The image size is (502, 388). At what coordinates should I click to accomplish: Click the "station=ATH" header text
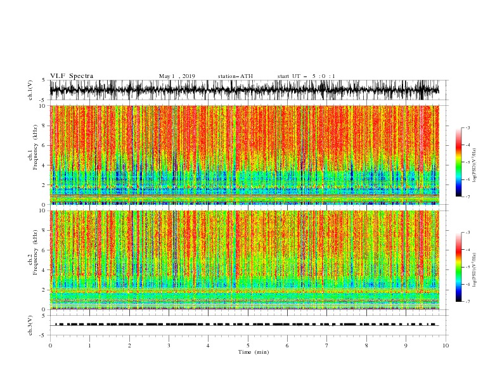click(x=235, y=76)
